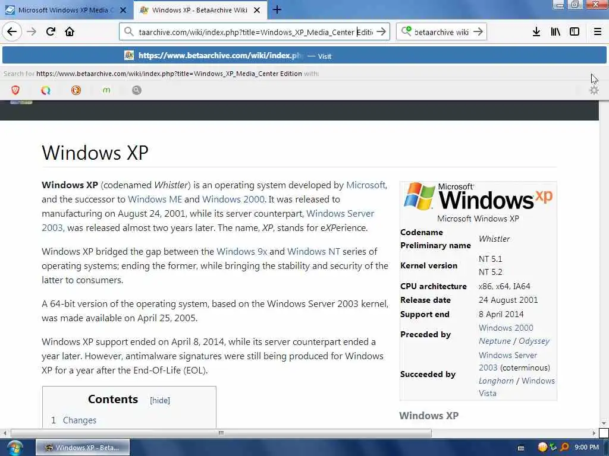
Task: Open the library (bookmarks and history) icon
Action: coord(555,31)
